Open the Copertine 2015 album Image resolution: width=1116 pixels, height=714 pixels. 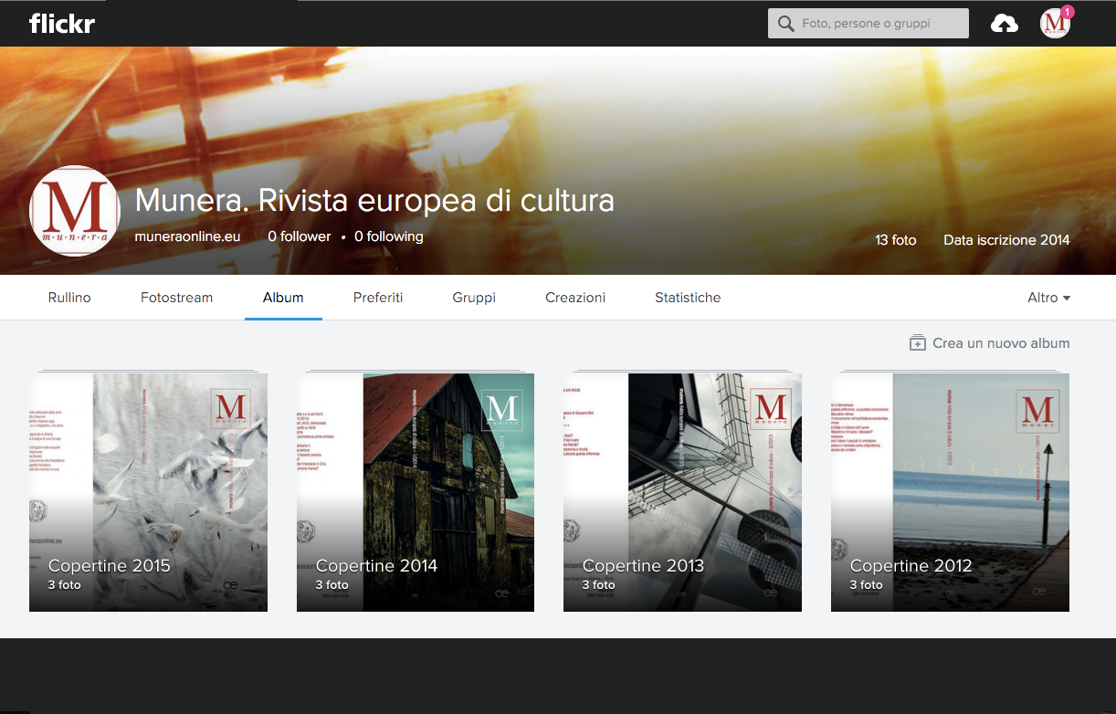148,492
